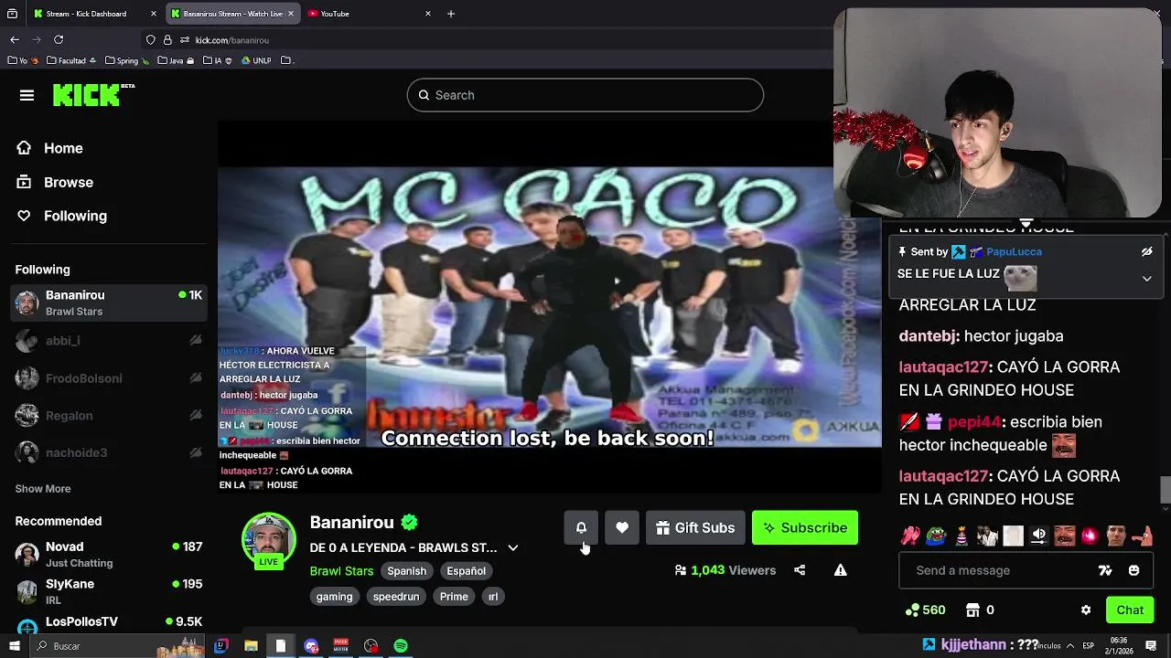Image resolution: width=1171 pixels, height=658 pixels.
Task: Click the laughing man quick emote
Action: pos(1064,536)
